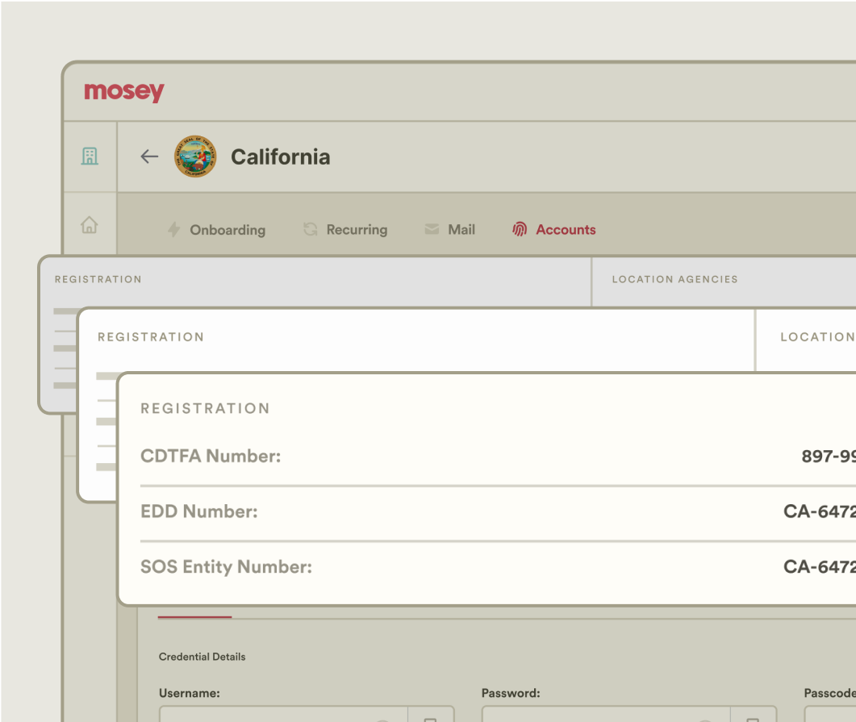Click the California state seal icon
This screenshot has width=856, height=722.
click(195, 157)
